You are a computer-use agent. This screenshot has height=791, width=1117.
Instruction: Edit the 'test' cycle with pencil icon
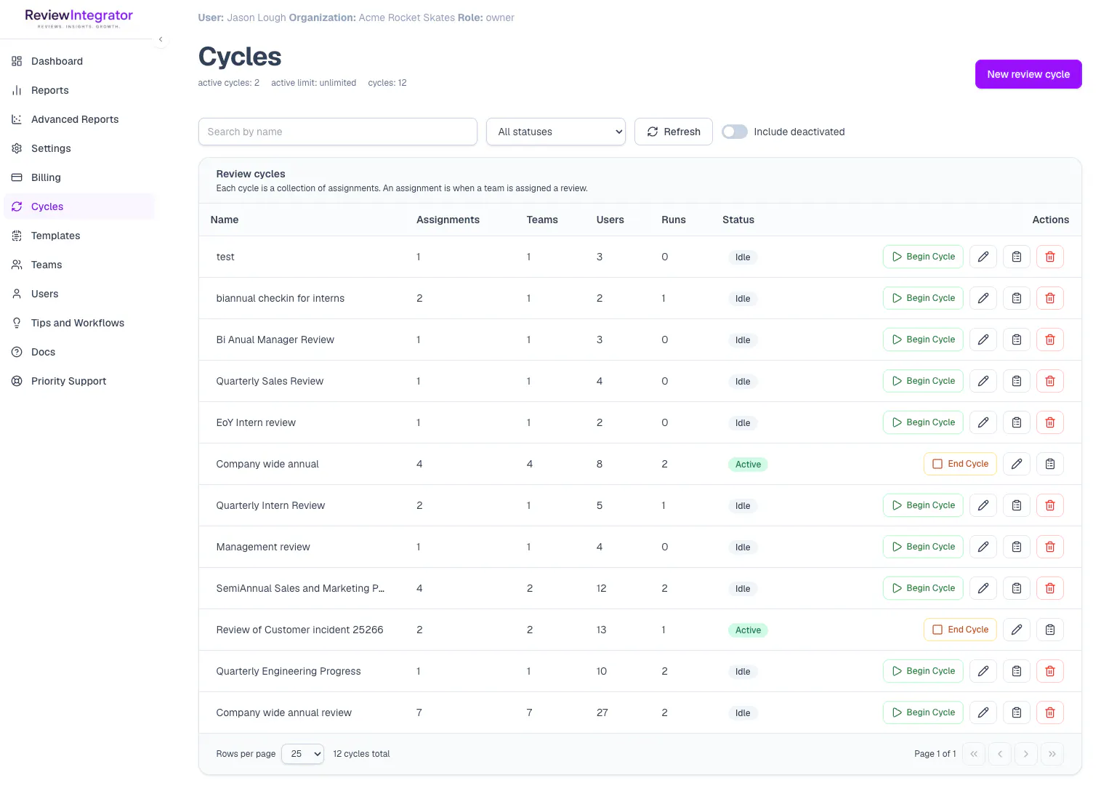click(983, 257)
